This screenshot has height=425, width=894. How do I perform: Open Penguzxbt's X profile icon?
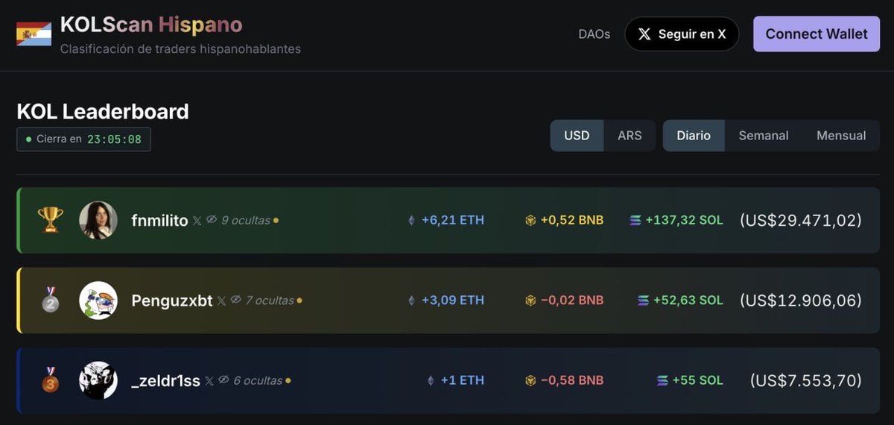pos(221,300)
